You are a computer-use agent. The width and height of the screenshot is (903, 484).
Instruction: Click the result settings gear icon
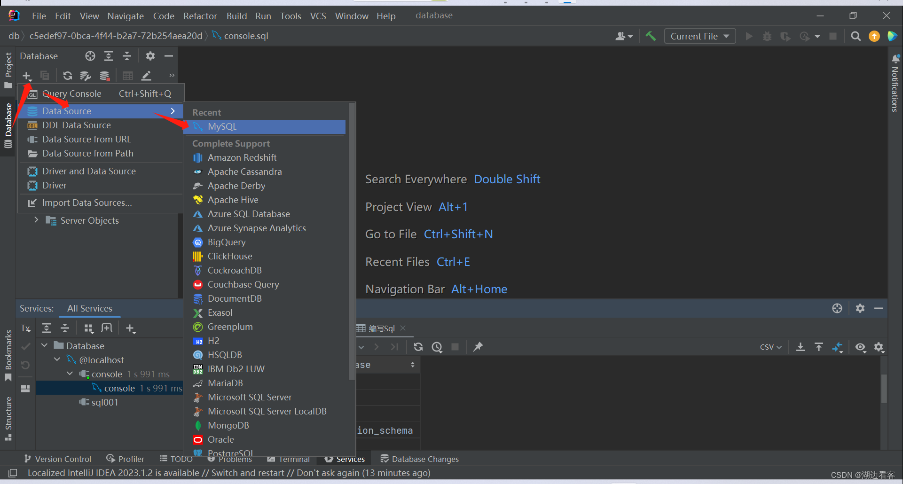[879, 347]
